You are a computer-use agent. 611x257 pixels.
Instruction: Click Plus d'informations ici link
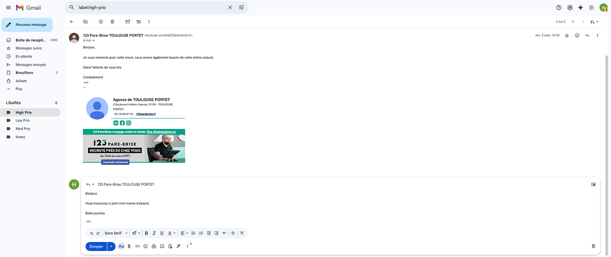click(x=161, y=132)
